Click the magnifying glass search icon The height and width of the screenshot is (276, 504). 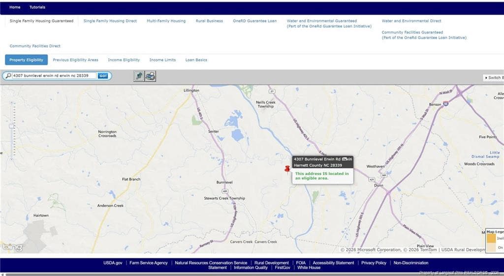(8, 76)
